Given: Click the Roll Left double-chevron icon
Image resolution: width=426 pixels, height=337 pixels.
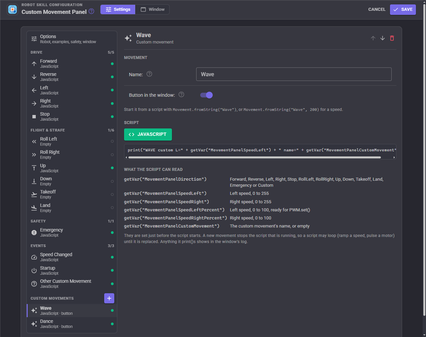Looking at the screenshot, I should (34, 141).
